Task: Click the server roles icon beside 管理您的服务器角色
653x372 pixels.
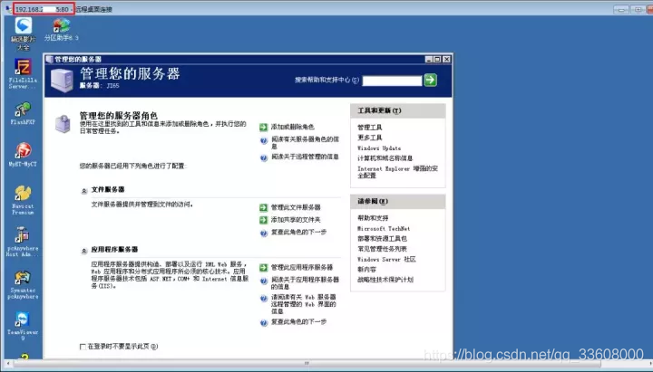Action: (x=63, y=124)
